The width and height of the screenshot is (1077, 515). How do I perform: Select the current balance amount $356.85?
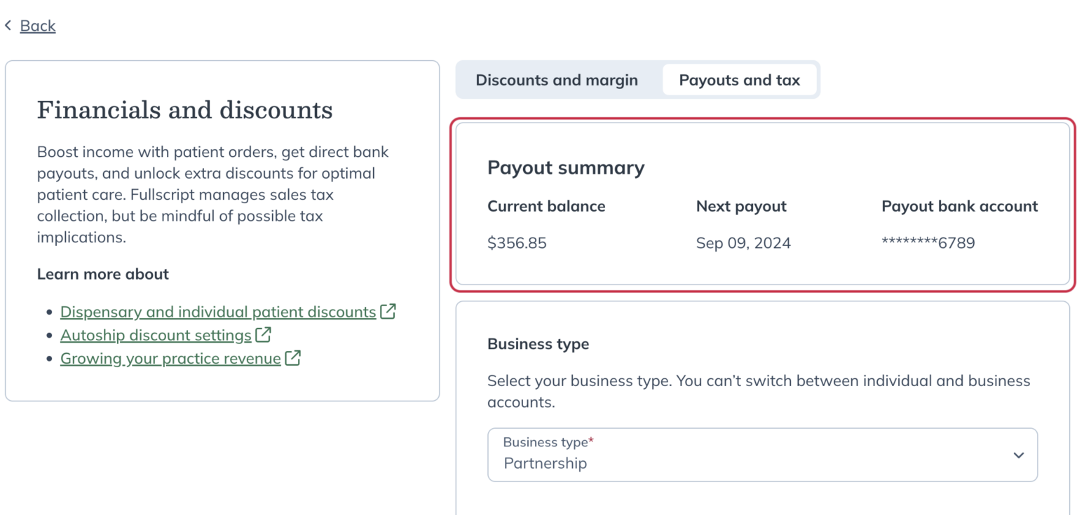pos(517,242)
